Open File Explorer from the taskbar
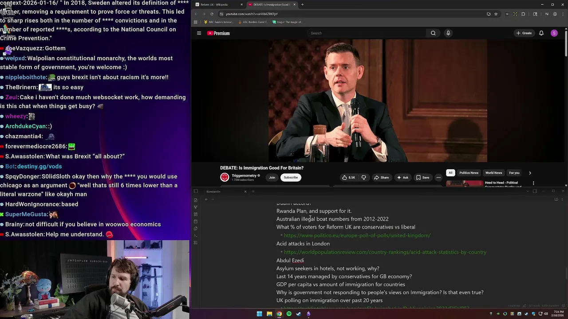 (x=269, y=314)
